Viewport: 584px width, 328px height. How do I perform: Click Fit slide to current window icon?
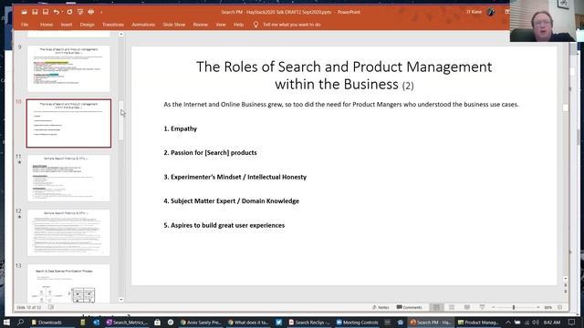(559, 308)
